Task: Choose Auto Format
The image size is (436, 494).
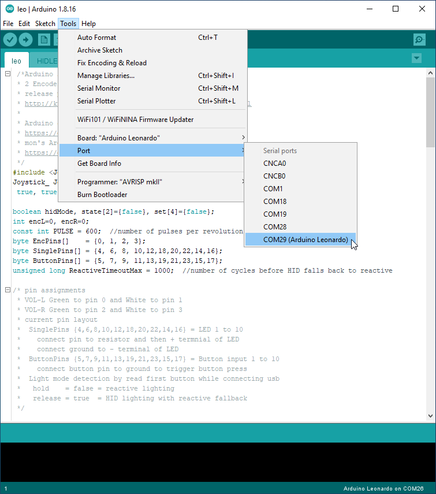Action: [x=152, y=38]
